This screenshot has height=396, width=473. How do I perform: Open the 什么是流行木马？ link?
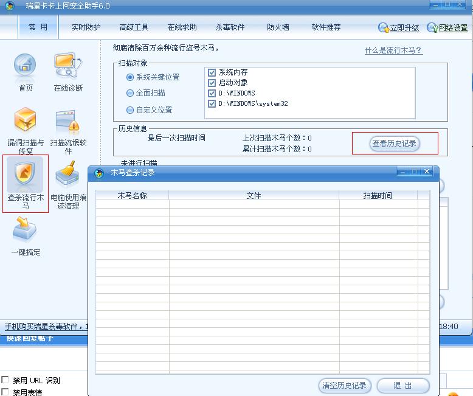pos(393,50)
